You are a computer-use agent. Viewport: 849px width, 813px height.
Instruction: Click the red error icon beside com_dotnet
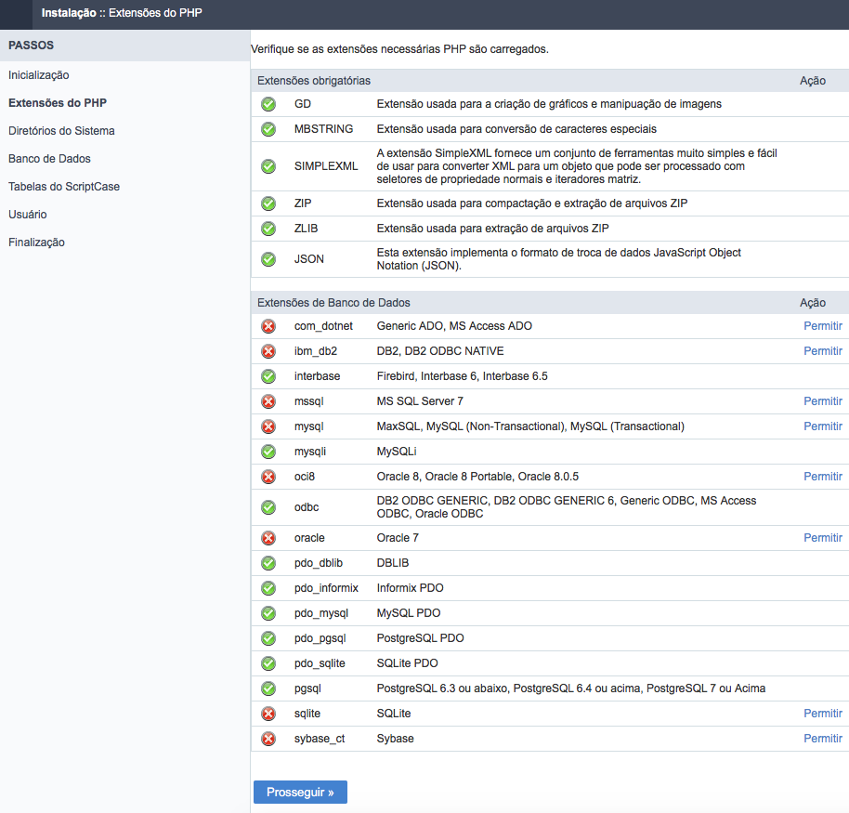268,326
